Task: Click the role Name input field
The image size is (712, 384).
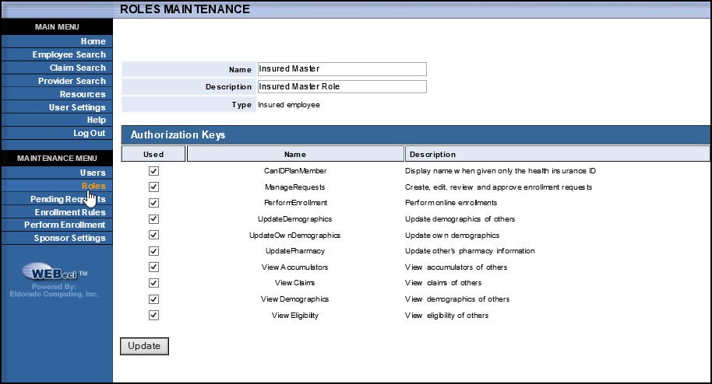Action: tap(342, 69)
